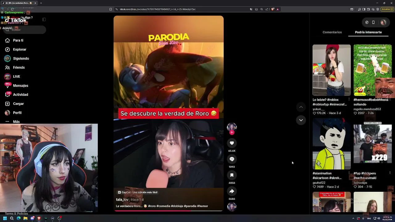
Task: Open gsuha122 profile link
Action: pyautogui.click(x=319, y=183)
